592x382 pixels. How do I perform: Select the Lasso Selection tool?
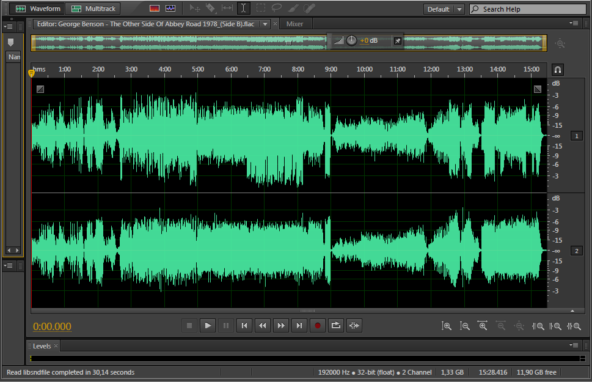[x=277, y=9]
